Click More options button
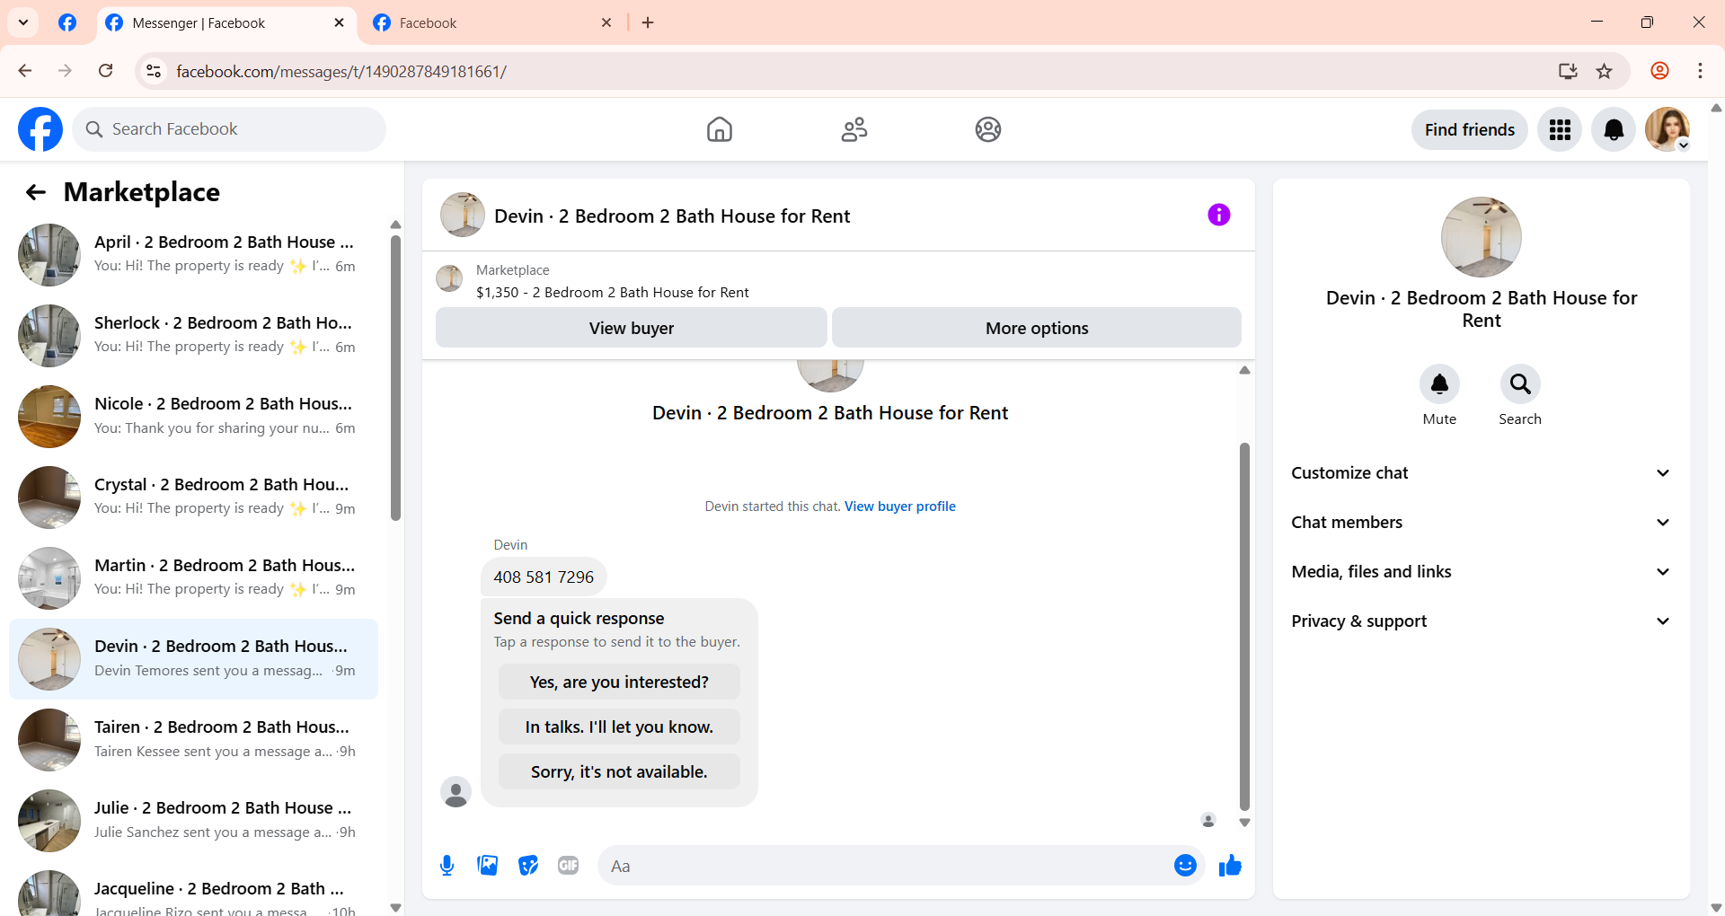This screenshot has width=1725, height=916. [x=1037, y=328]
